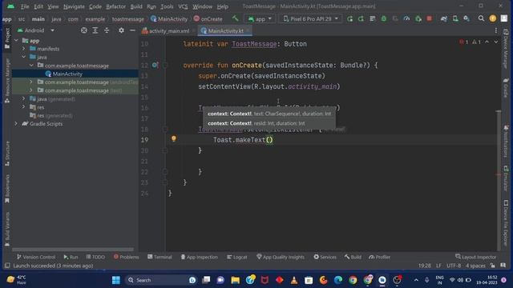
Task: Open Project panel settings gear
Action: [x=121, y=30]
